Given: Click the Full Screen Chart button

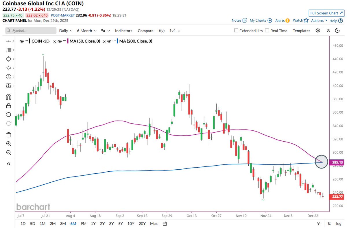Looking at the screenshot, I should [326, 13].
